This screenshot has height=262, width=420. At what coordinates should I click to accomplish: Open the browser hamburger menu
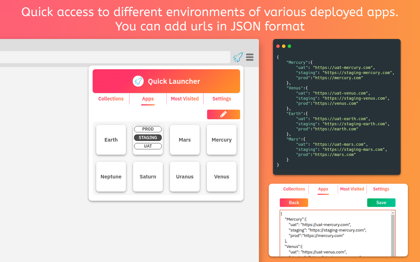point(250,57)
